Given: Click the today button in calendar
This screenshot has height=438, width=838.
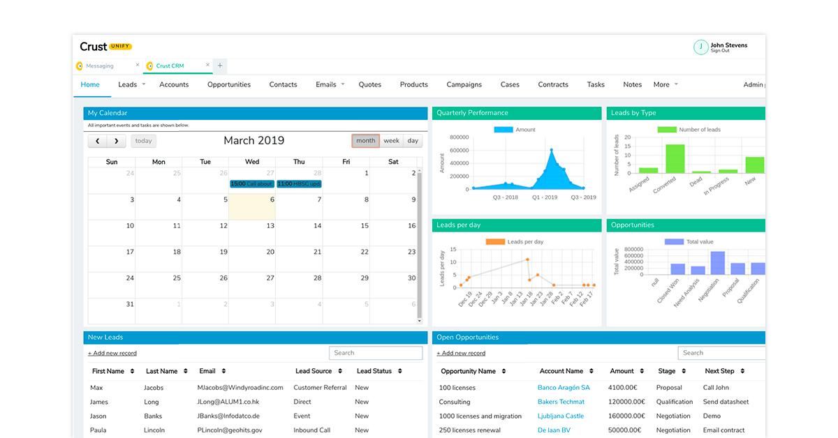Looking at the screenshot, I should tap(143, 141).
